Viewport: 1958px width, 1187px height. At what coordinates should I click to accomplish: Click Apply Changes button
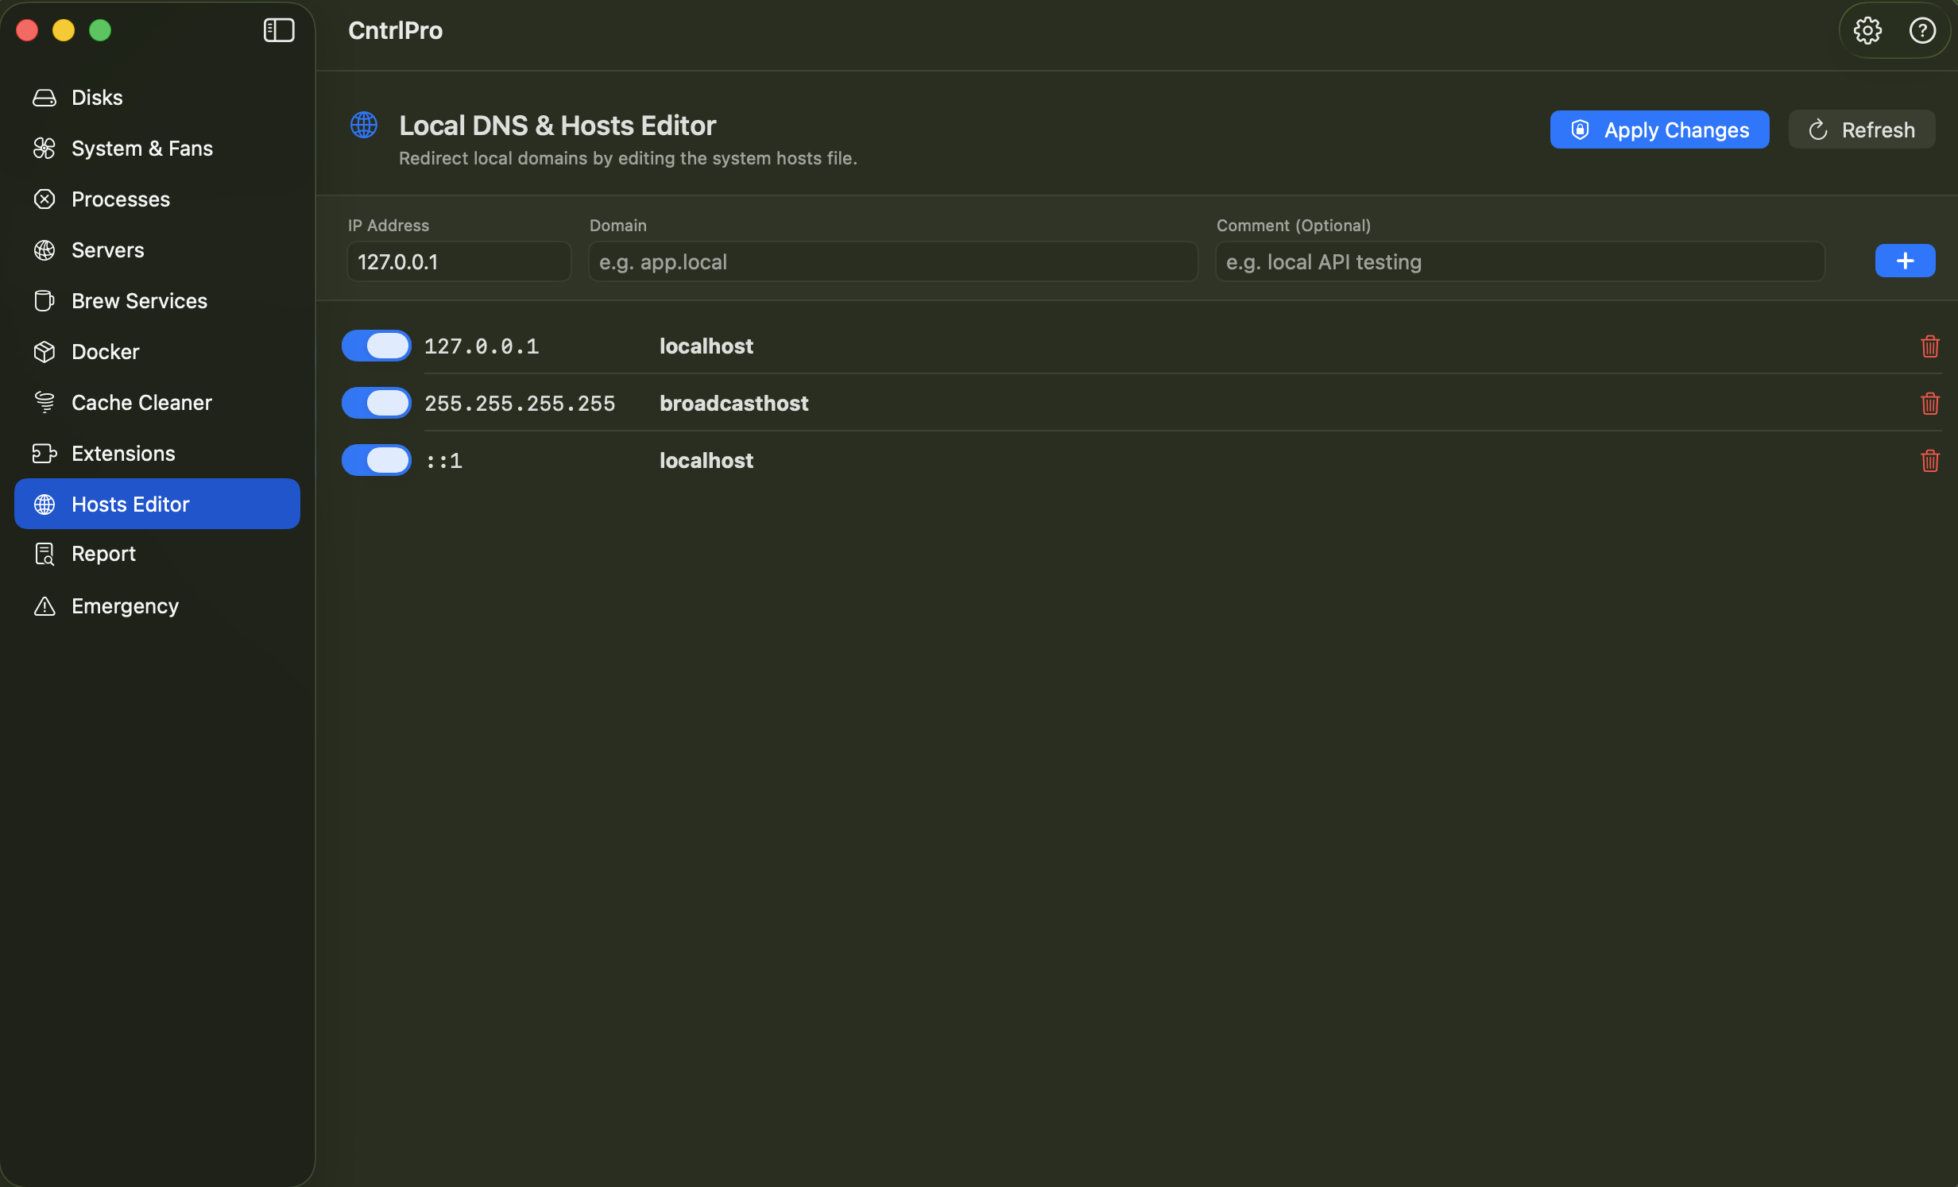(x=1659, y=130)
